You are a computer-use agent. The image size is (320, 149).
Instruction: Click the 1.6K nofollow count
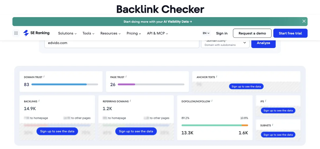click(x=243, y=133)
